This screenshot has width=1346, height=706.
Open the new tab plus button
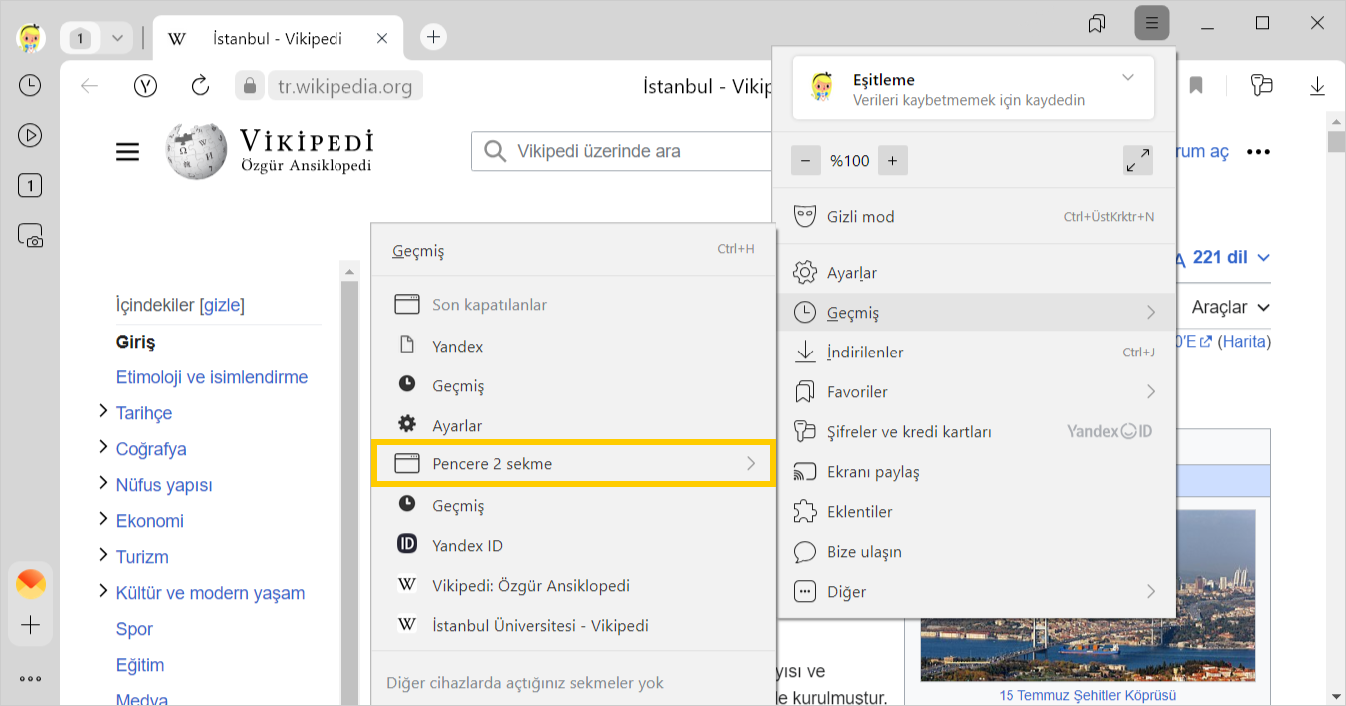tap(433, 38)
